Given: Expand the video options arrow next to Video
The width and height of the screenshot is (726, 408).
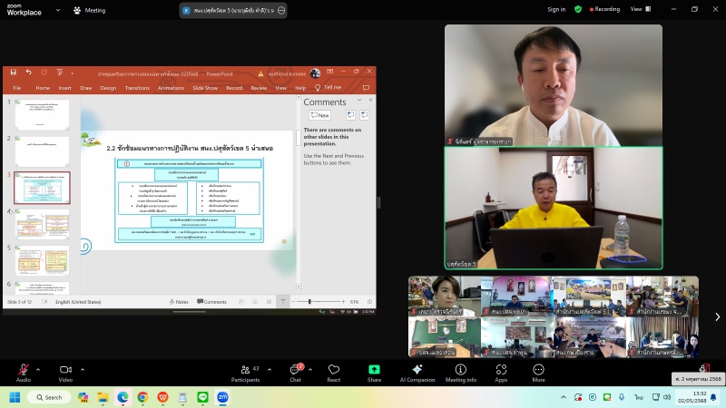Looking at the screenshot, I should 82,367.
